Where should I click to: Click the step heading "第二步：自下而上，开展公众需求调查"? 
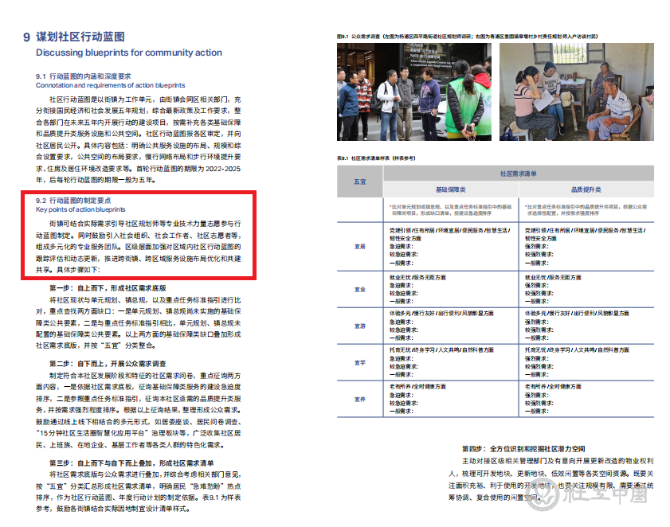108,364
